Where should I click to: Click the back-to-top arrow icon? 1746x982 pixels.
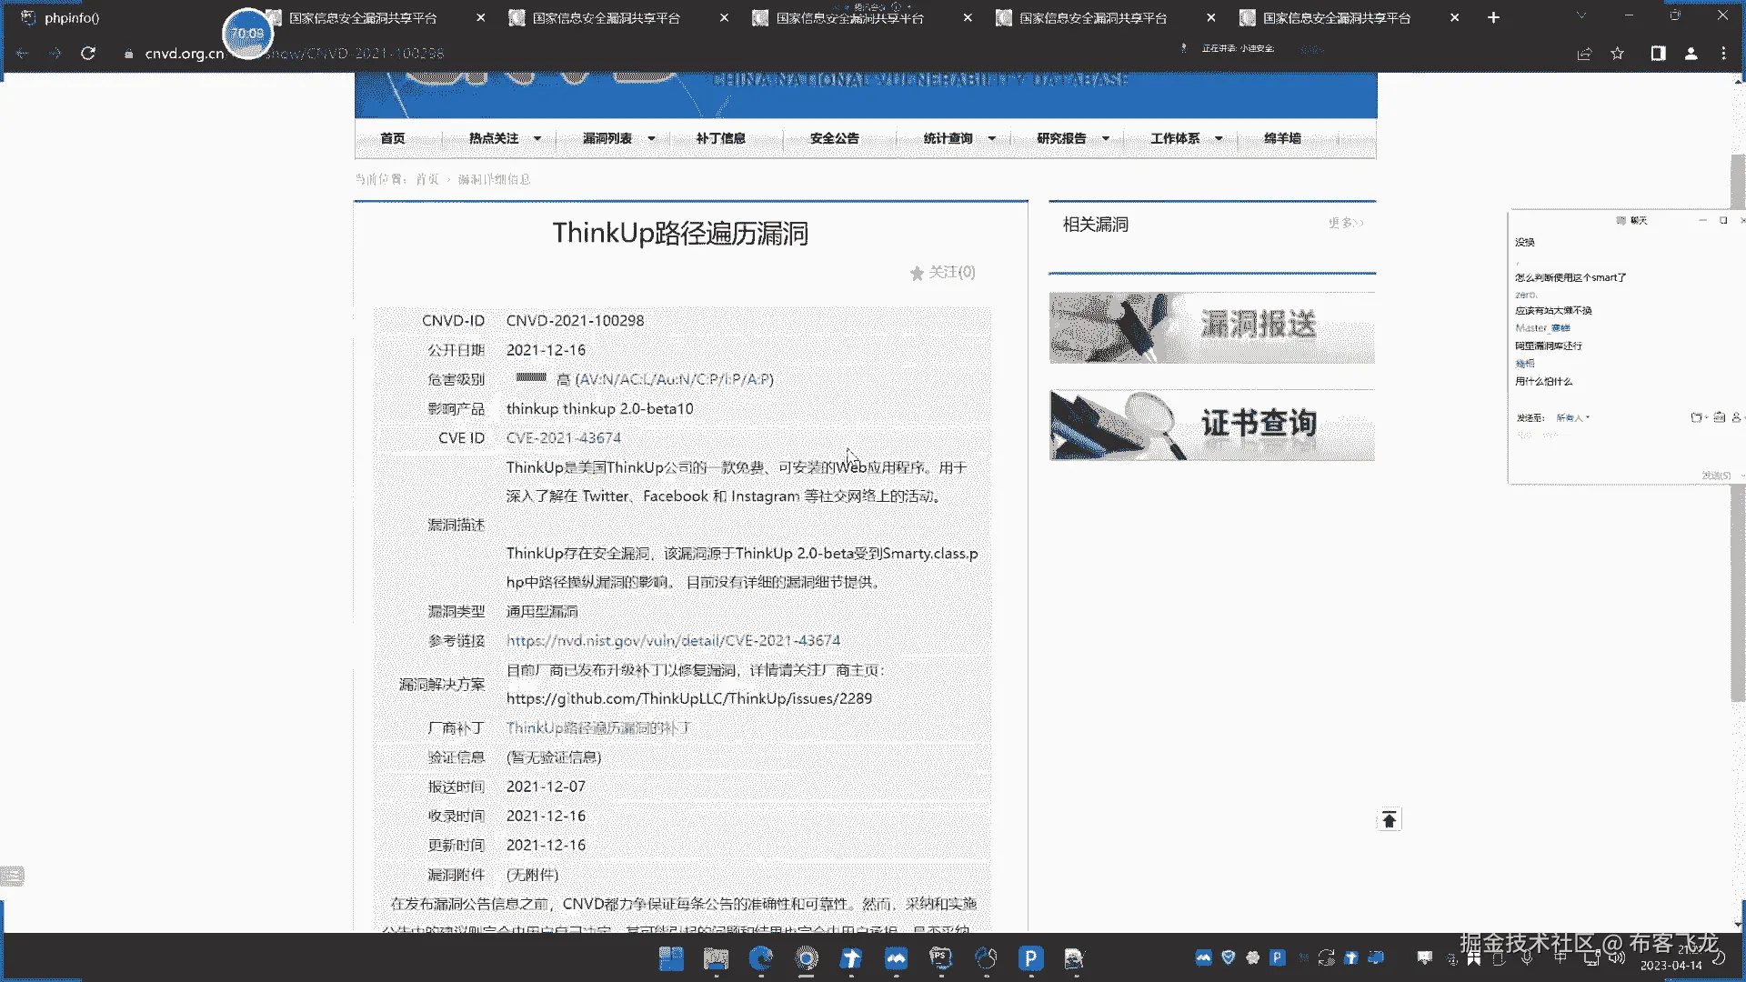(x=1389, y=820)
